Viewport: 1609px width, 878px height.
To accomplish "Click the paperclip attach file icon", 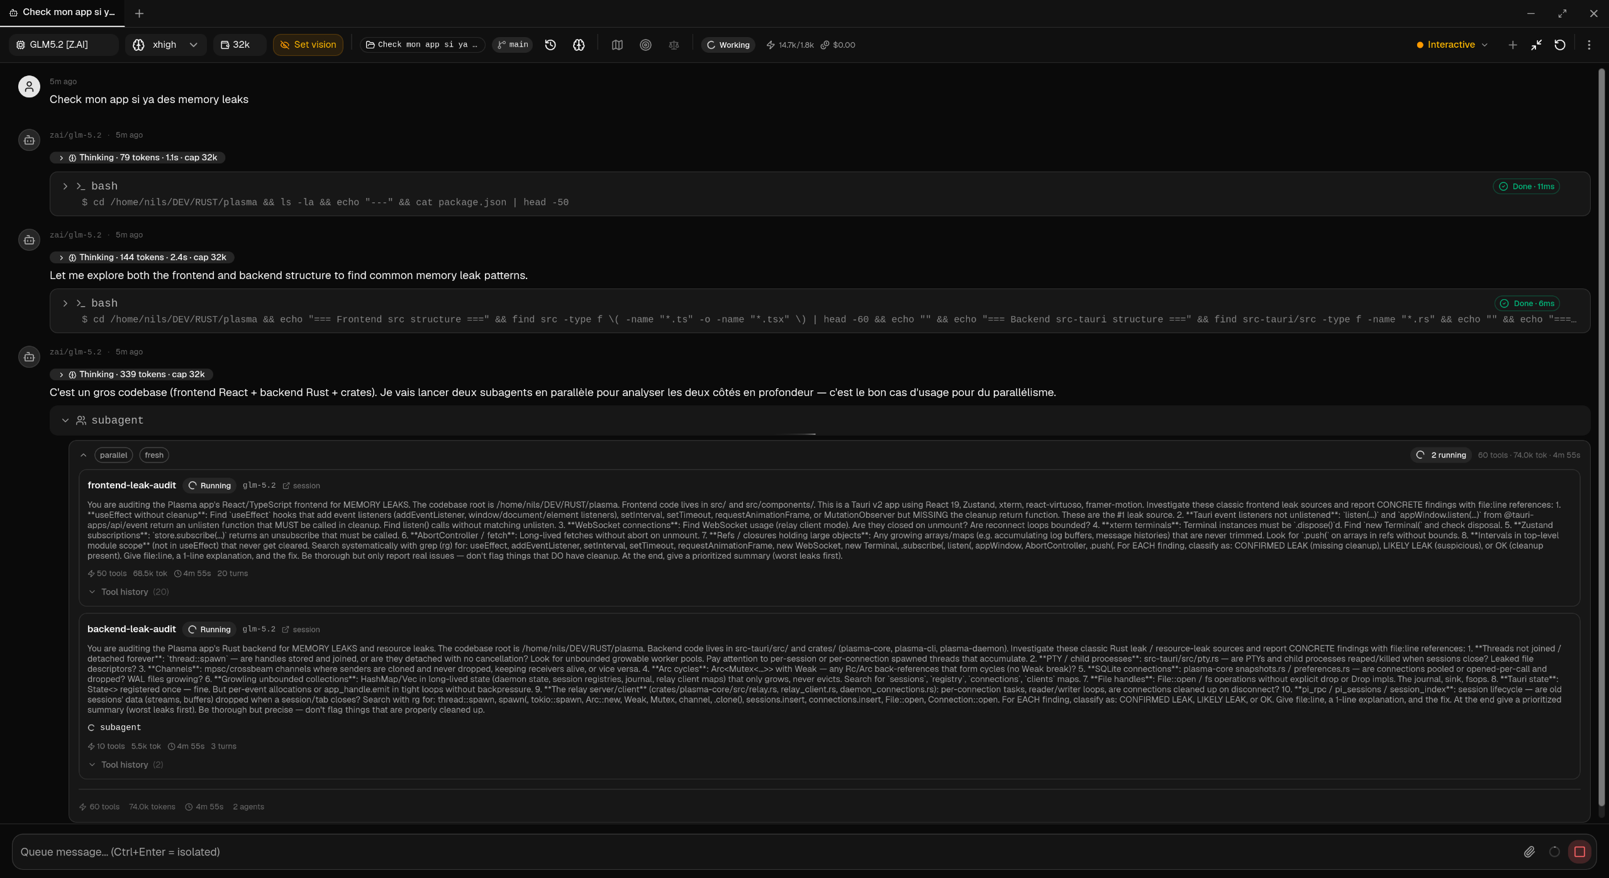I will tap(1529, 852).
